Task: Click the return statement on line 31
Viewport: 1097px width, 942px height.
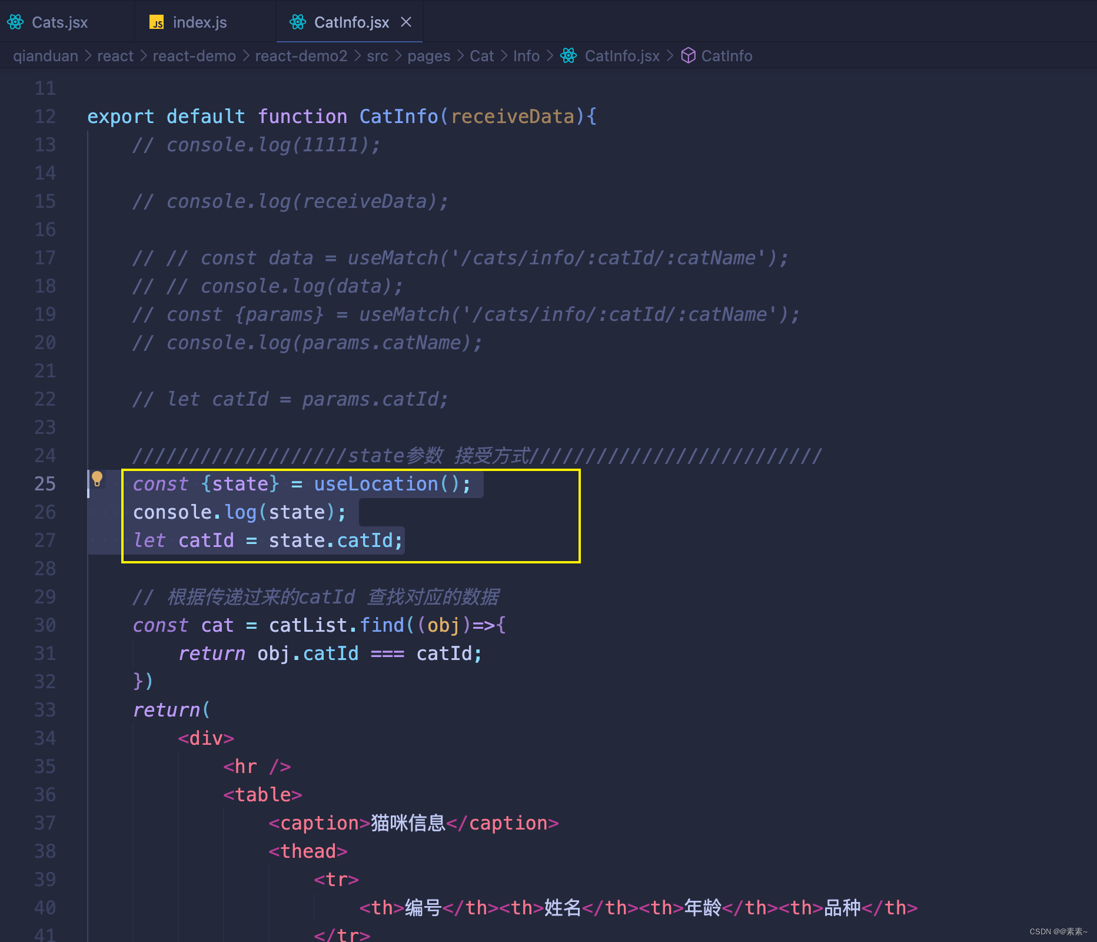Action: click(x=330, y=654)
